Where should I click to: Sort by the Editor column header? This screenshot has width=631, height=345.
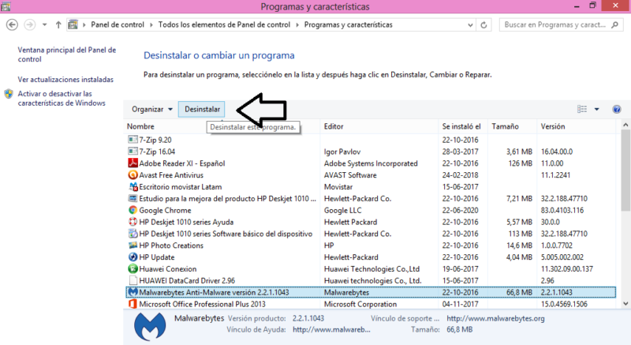pyautogui.click(x=334, y=126)
